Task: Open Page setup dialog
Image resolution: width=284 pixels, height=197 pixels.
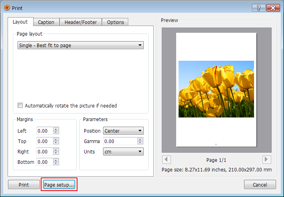Action: pyautogui.click(x=59, y=185)
